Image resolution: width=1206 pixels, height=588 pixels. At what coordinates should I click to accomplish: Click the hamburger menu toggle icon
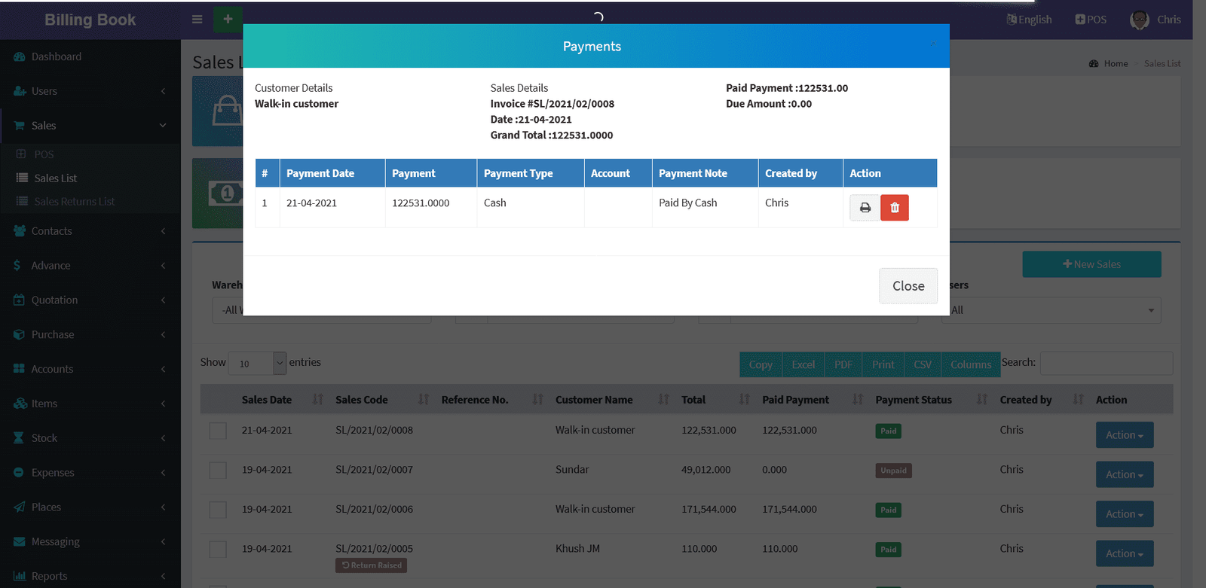pos(197,20)
